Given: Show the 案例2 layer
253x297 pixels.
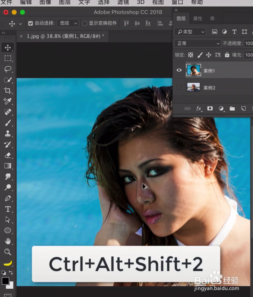Looking at the screenshot, I should coord(179,87).
